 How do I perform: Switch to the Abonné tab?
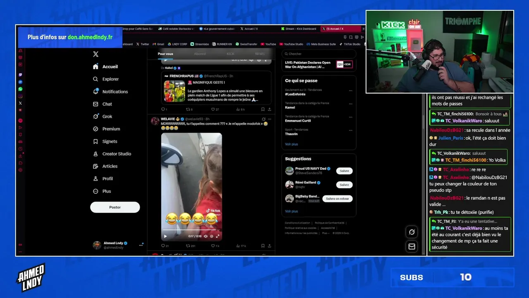pyautogui.click(x=200, y=54)
